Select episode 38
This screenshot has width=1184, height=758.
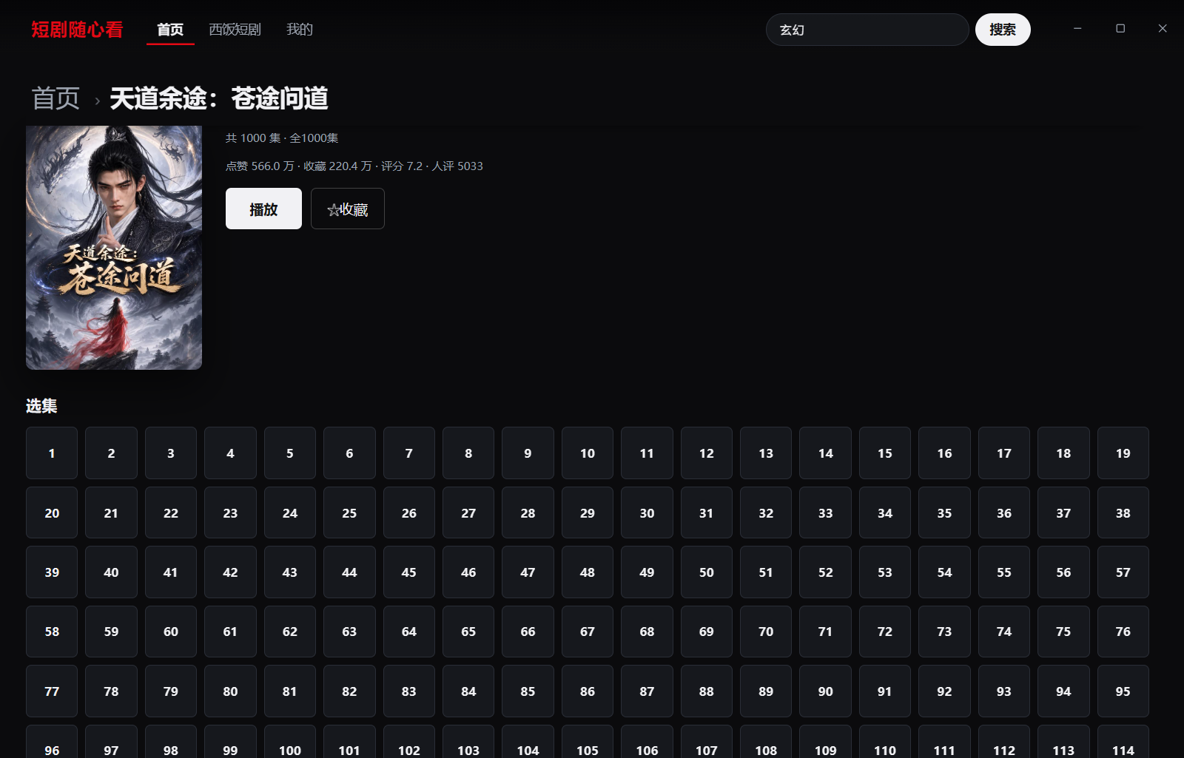[1123, 512]
